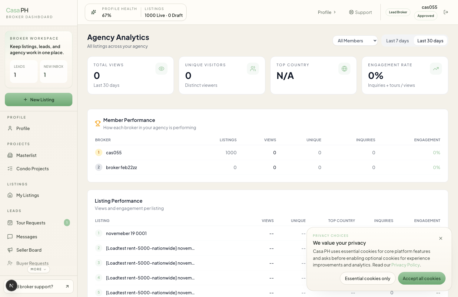458x297 pixels.
Task: Accept all cookies in privacy banner
Action: click(422, 278)
